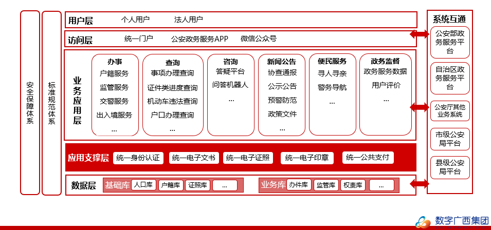Choose 人口库 in the 基础库 group
This screenshot has height=230, width=491.
coord(143,185)
